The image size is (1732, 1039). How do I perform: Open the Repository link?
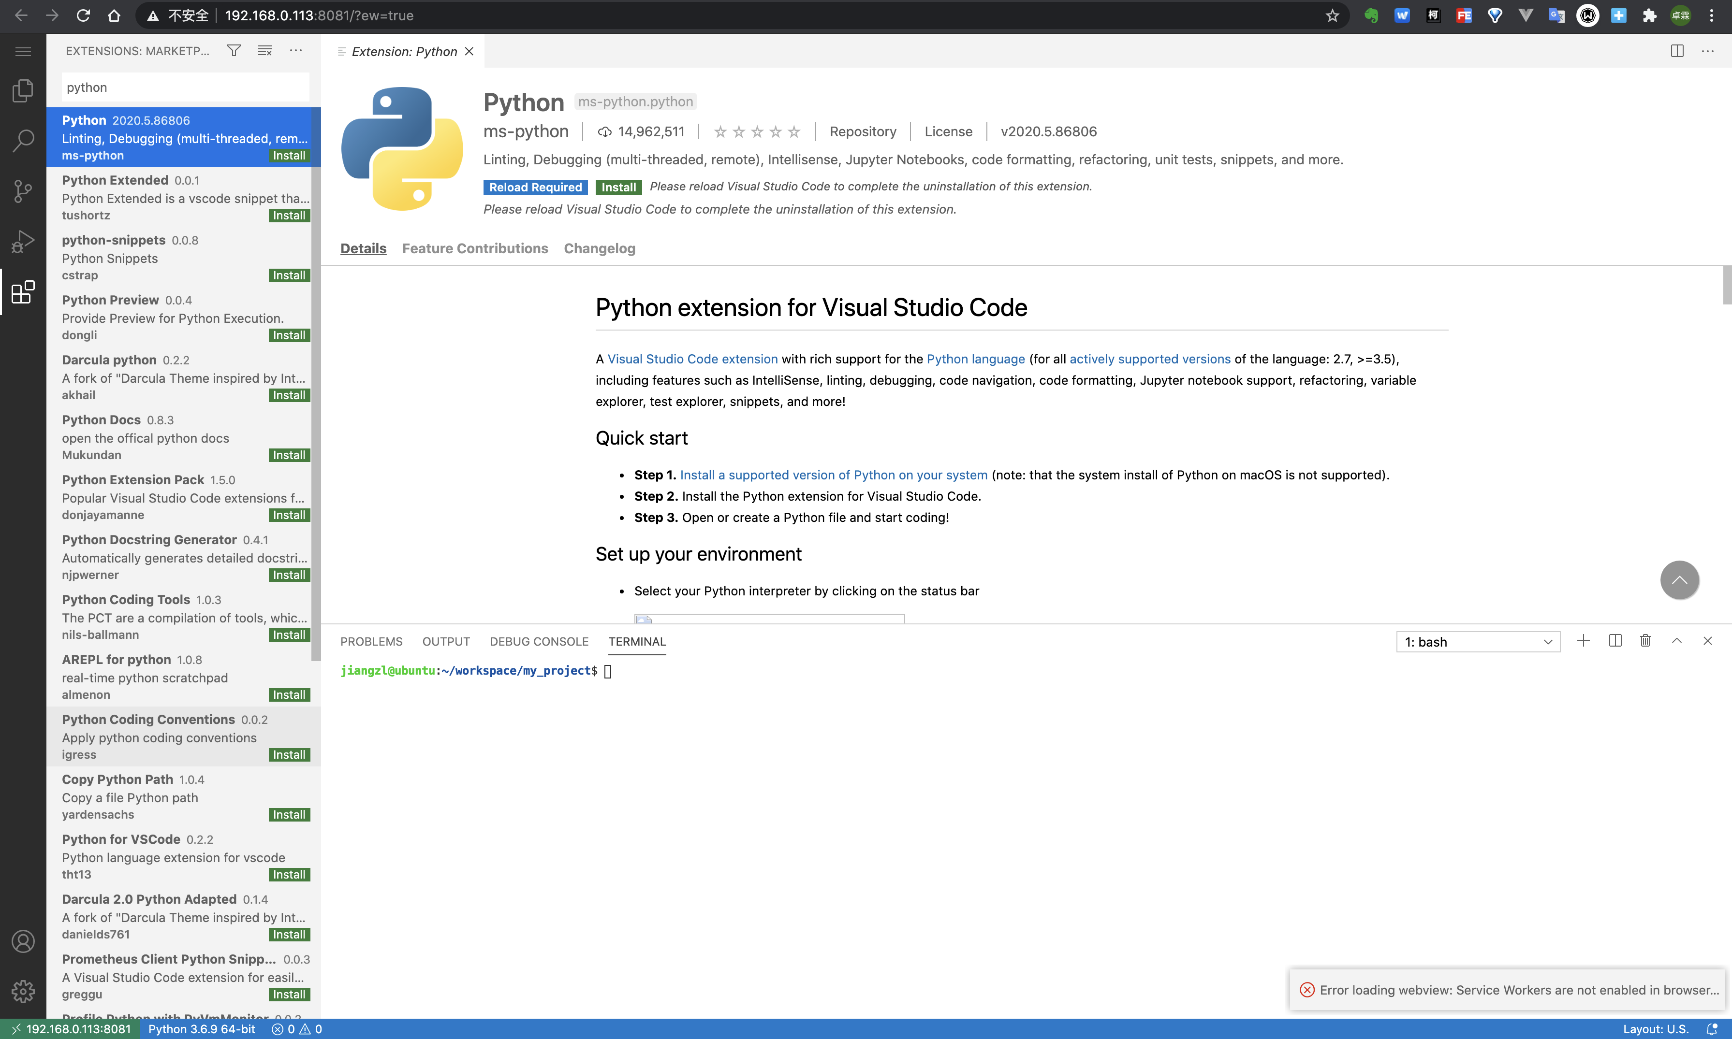[863, 131]
